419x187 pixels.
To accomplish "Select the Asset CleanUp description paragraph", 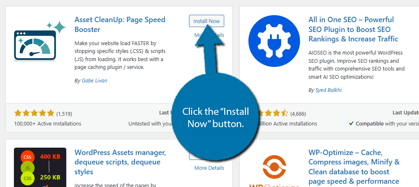I will [120, 55].
